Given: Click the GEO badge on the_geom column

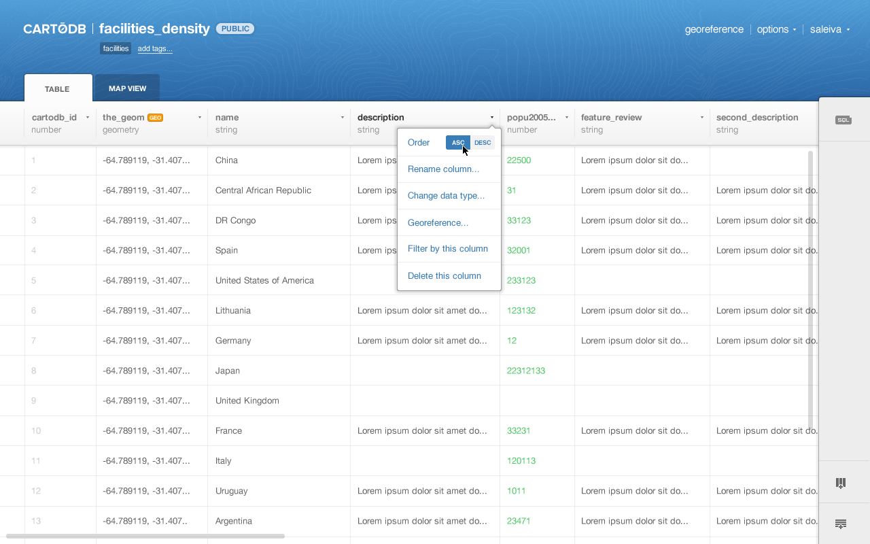Looking at the screenshot, I should 155,117.
